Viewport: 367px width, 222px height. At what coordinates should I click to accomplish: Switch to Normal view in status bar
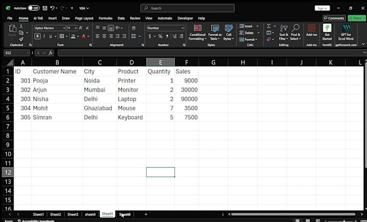coord(297,220)
